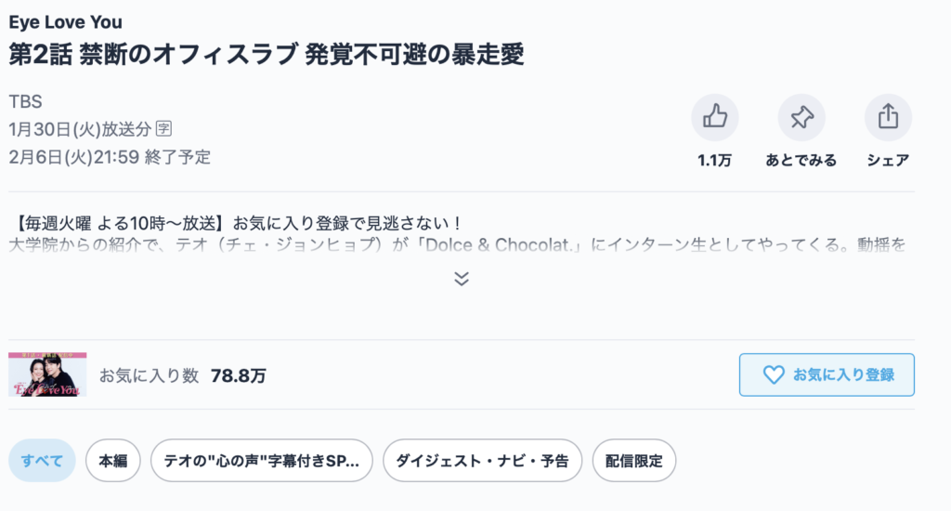Click the お気に入り数 78.8万 counter
Screen dimensions: 951x511
183,375
